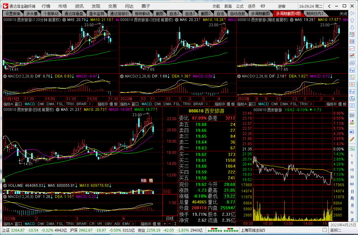The width and height of the screenshot is (358, 235).
Task: Click the pencil drawing tool icon
Action: tap(352, 139)
